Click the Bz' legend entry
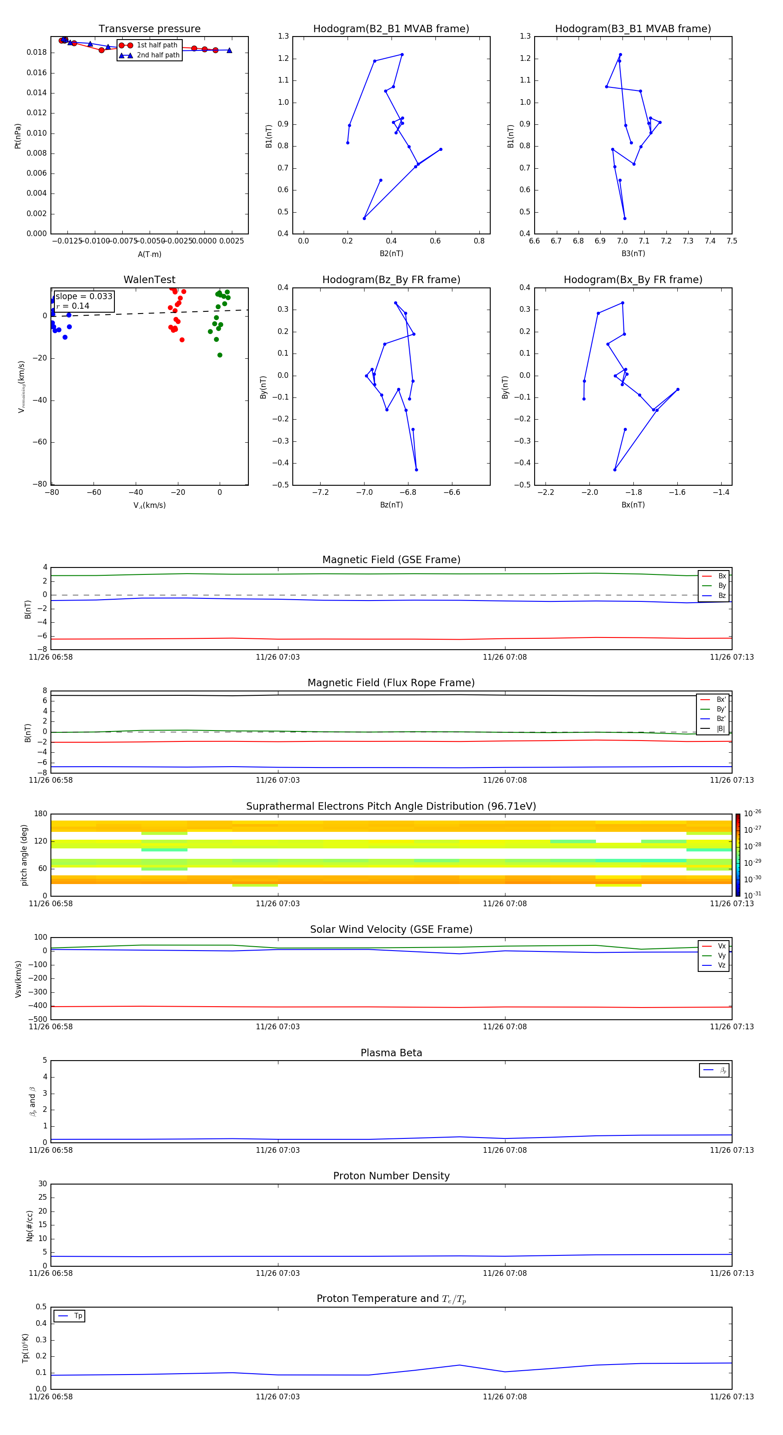783x1435 pixels. (713, 719)
